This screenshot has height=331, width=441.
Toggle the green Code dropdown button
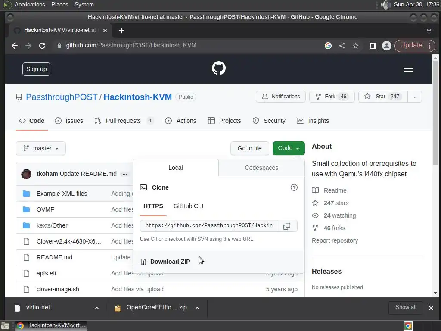click(x=289, y=148)
